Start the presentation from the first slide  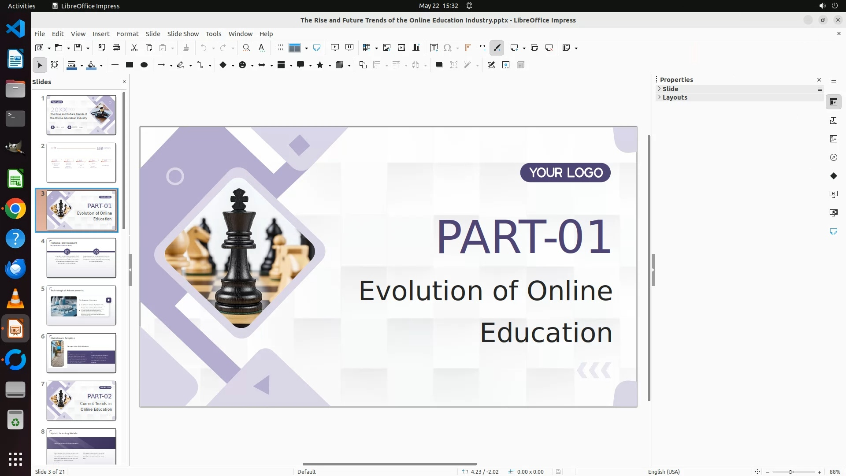click(335, 48)
